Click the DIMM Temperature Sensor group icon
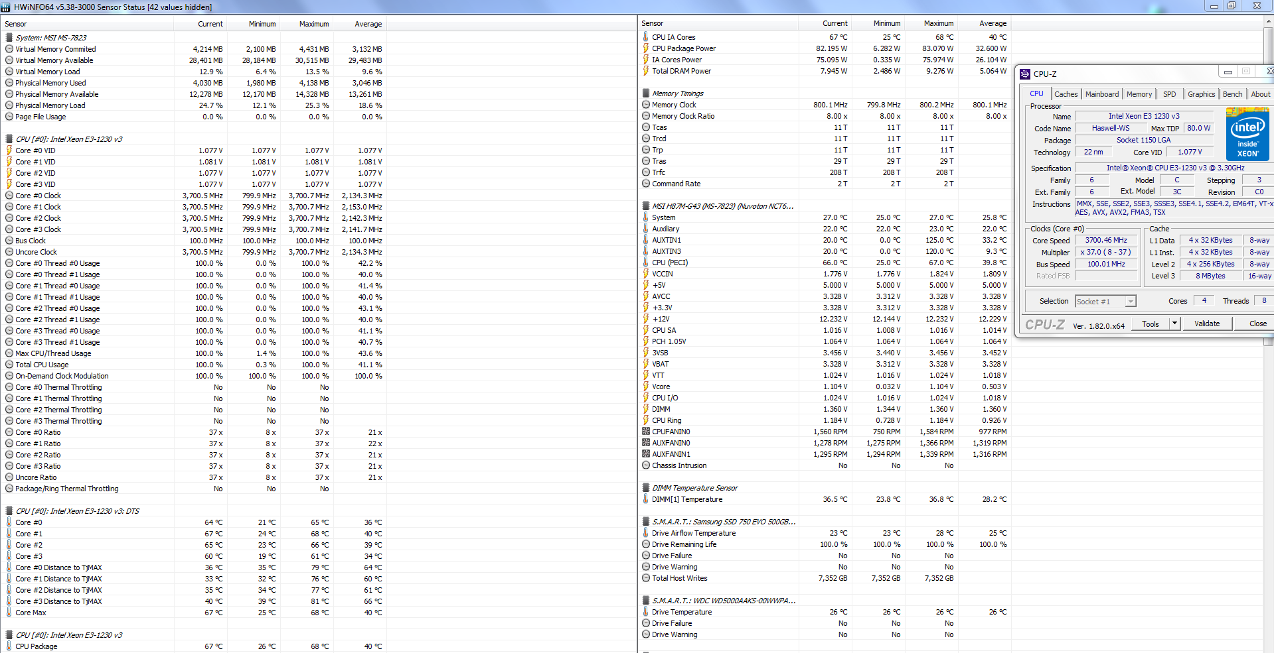 tap(646, 488)
